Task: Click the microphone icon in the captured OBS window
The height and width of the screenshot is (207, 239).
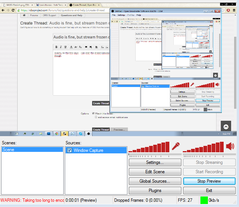Action: click(192, 84)
